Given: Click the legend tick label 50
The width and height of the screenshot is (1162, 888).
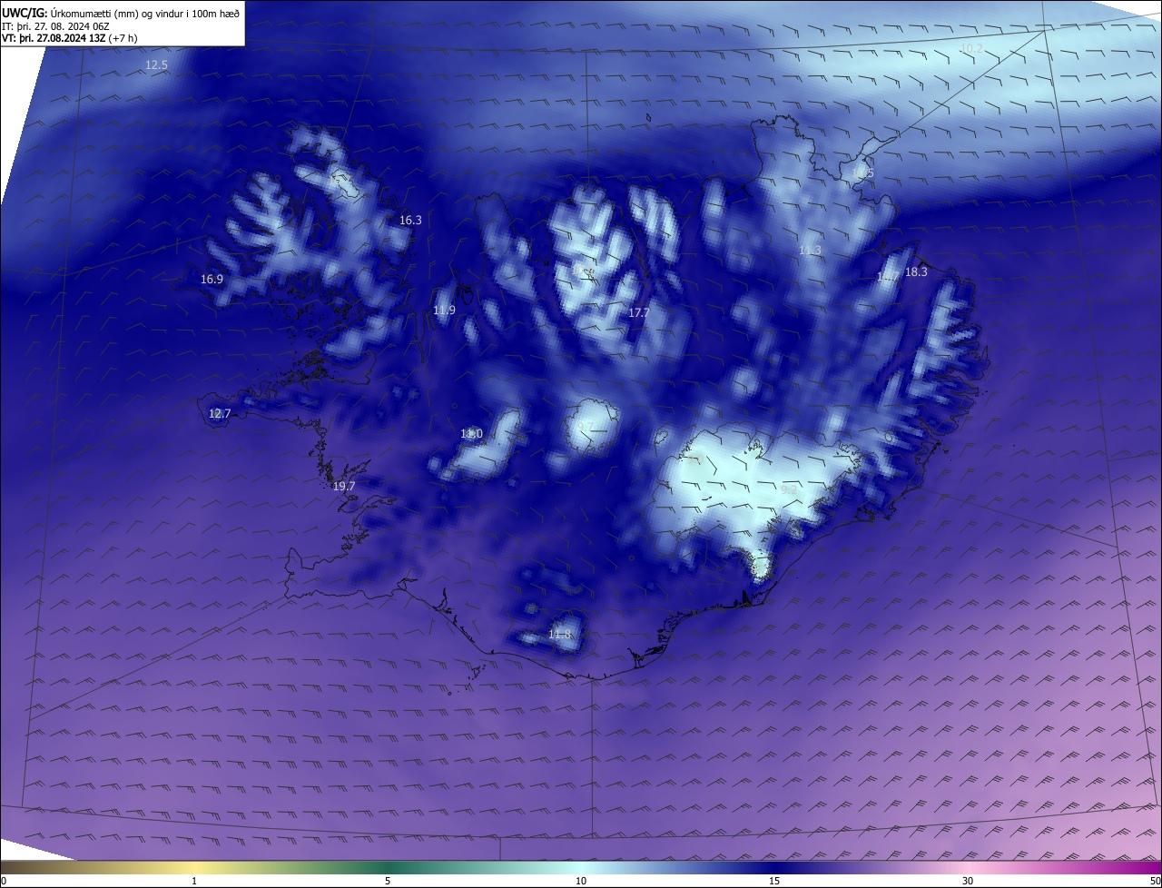Looking at the screenshot, I should (x=1155, y=882).
